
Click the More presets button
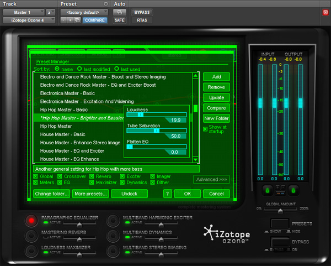coord(90,194)
